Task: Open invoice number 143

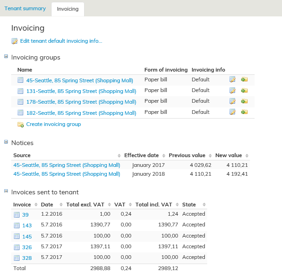Action: click(x=26, y=225)
